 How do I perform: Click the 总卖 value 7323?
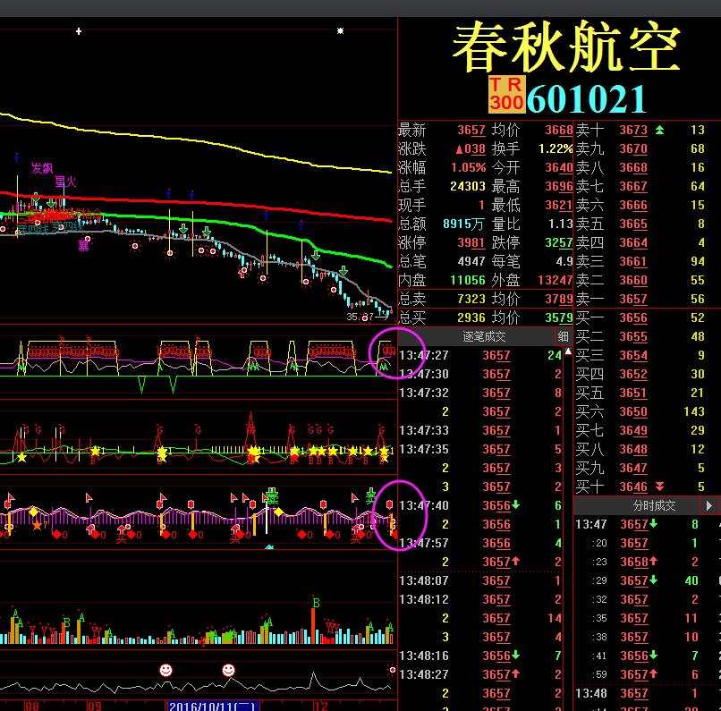click(471, 300)
